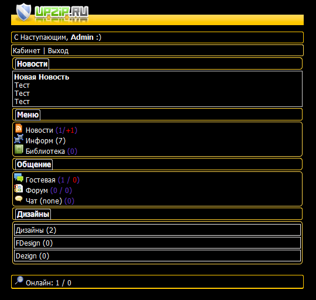Open the Новости menu link
The height and width of the screenshot is (300, 316).
tap(39, 130)
